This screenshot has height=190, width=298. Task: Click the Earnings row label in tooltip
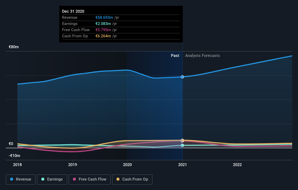pos(70,24)
